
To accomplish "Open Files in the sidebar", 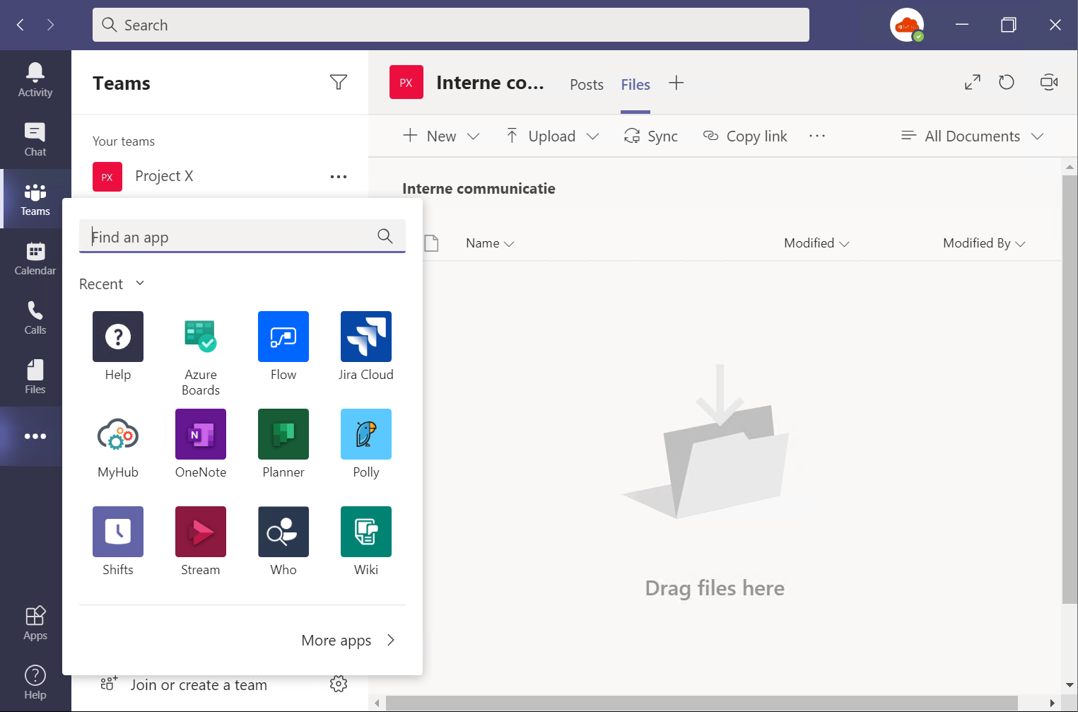I will 35,377.
